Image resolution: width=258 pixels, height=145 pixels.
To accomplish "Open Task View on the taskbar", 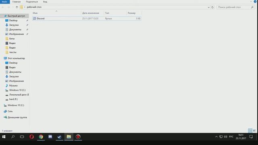I will click(22, 137).
